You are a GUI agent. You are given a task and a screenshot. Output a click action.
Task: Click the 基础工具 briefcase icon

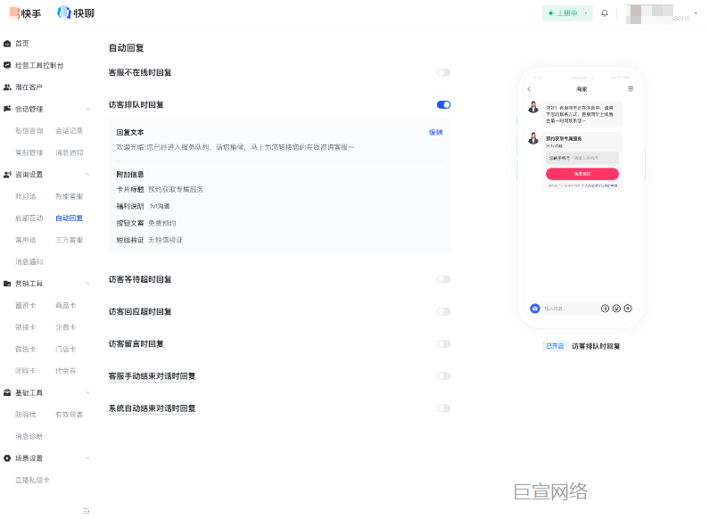[x=7, y=392]
